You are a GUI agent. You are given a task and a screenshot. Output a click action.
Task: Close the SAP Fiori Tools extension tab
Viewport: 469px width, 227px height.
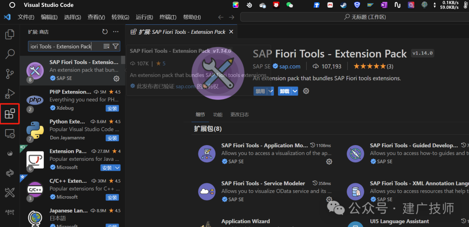pyautogui.click(x=231, y=32)
